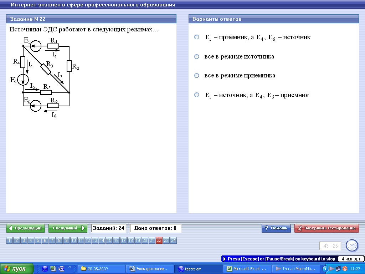This screenshot has height=274, width=365.
Task: Switch to Электротехник Word document in taskbar
Action: pos(150,269)
